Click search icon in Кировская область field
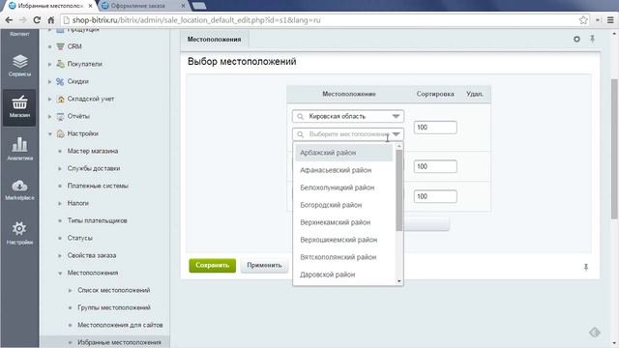This screenshot has height=348, width=619. coord(301,116)
